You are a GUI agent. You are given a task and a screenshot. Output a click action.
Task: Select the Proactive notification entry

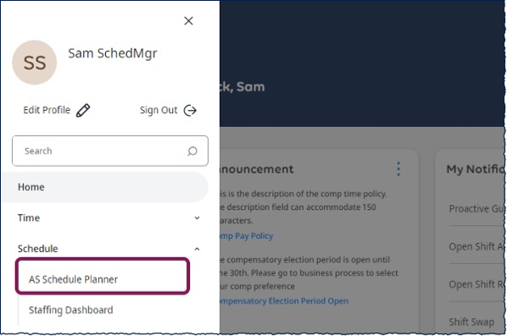tap(476, 208)
